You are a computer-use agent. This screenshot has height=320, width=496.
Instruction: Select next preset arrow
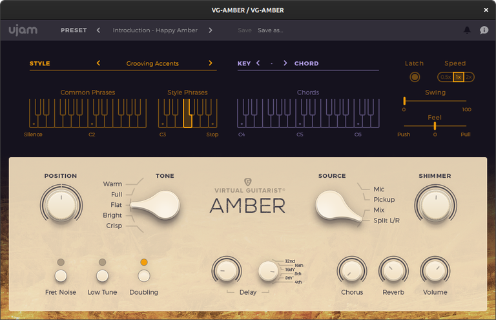pyautogui.click(x=211, y=30)
